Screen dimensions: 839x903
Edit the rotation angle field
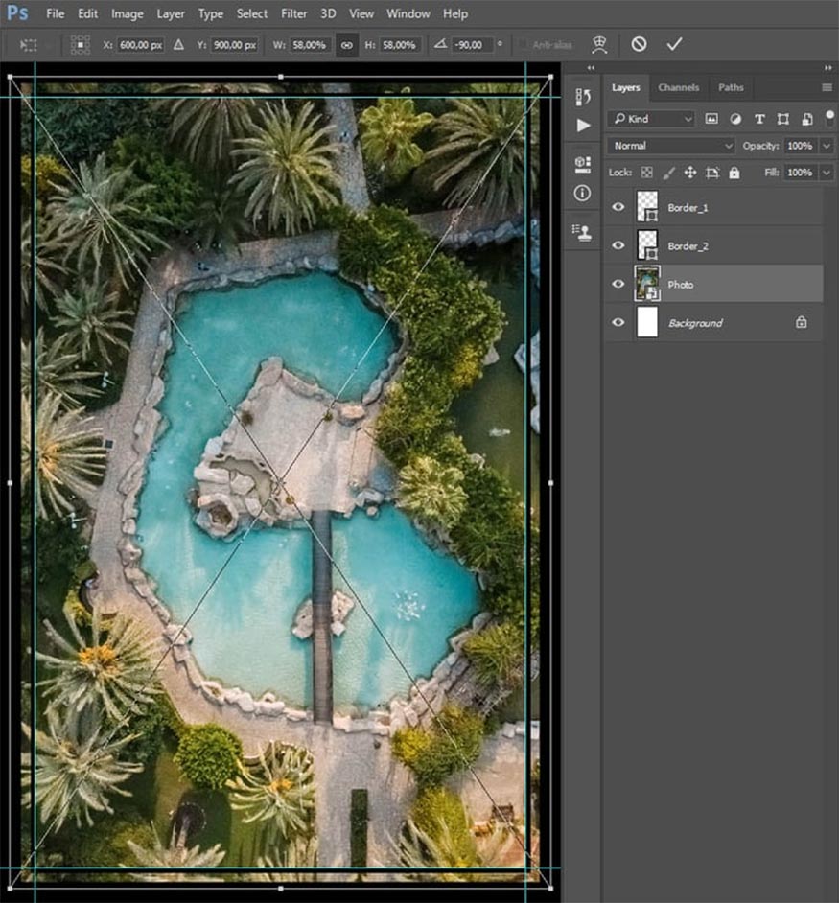coord(473,45)
